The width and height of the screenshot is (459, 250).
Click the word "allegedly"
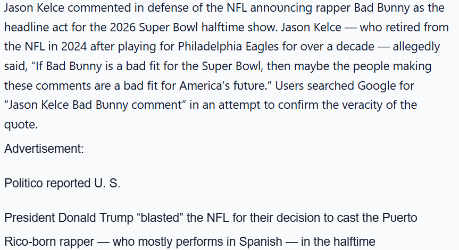coord(417,46)
